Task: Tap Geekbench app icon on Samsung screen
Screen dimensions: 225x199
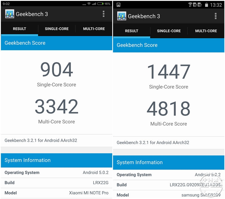Action: 122,16
